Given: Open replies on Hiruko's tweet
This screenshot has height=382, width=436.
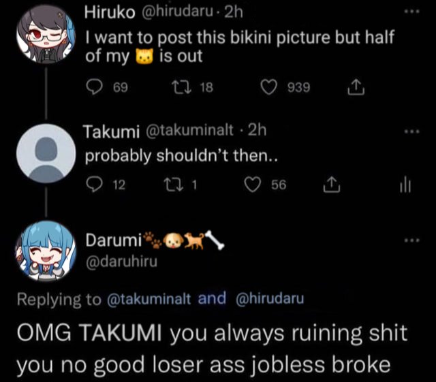Looking at the screenshot, I should [94, 87].
